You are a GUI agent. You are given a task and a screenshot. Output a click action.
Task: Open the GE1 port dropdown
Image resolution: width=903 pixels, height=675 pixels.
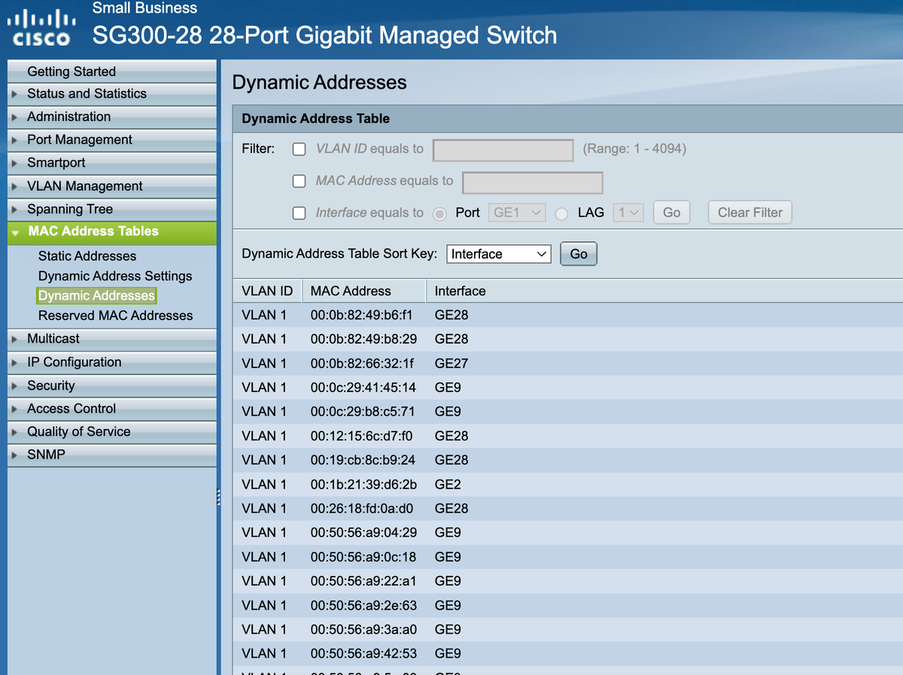click(x=517, y=213)
